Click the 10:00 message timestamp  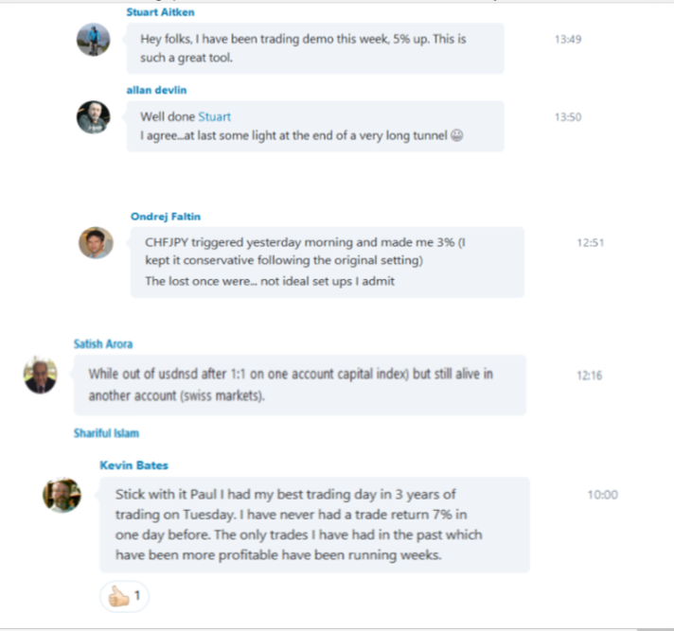click(602, 494)
